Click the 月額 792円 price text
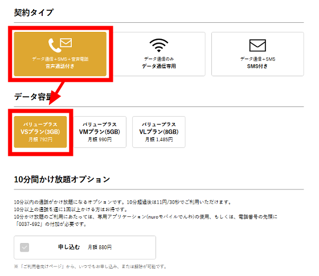Screen dimensions: 319x276 click(40, 139)
